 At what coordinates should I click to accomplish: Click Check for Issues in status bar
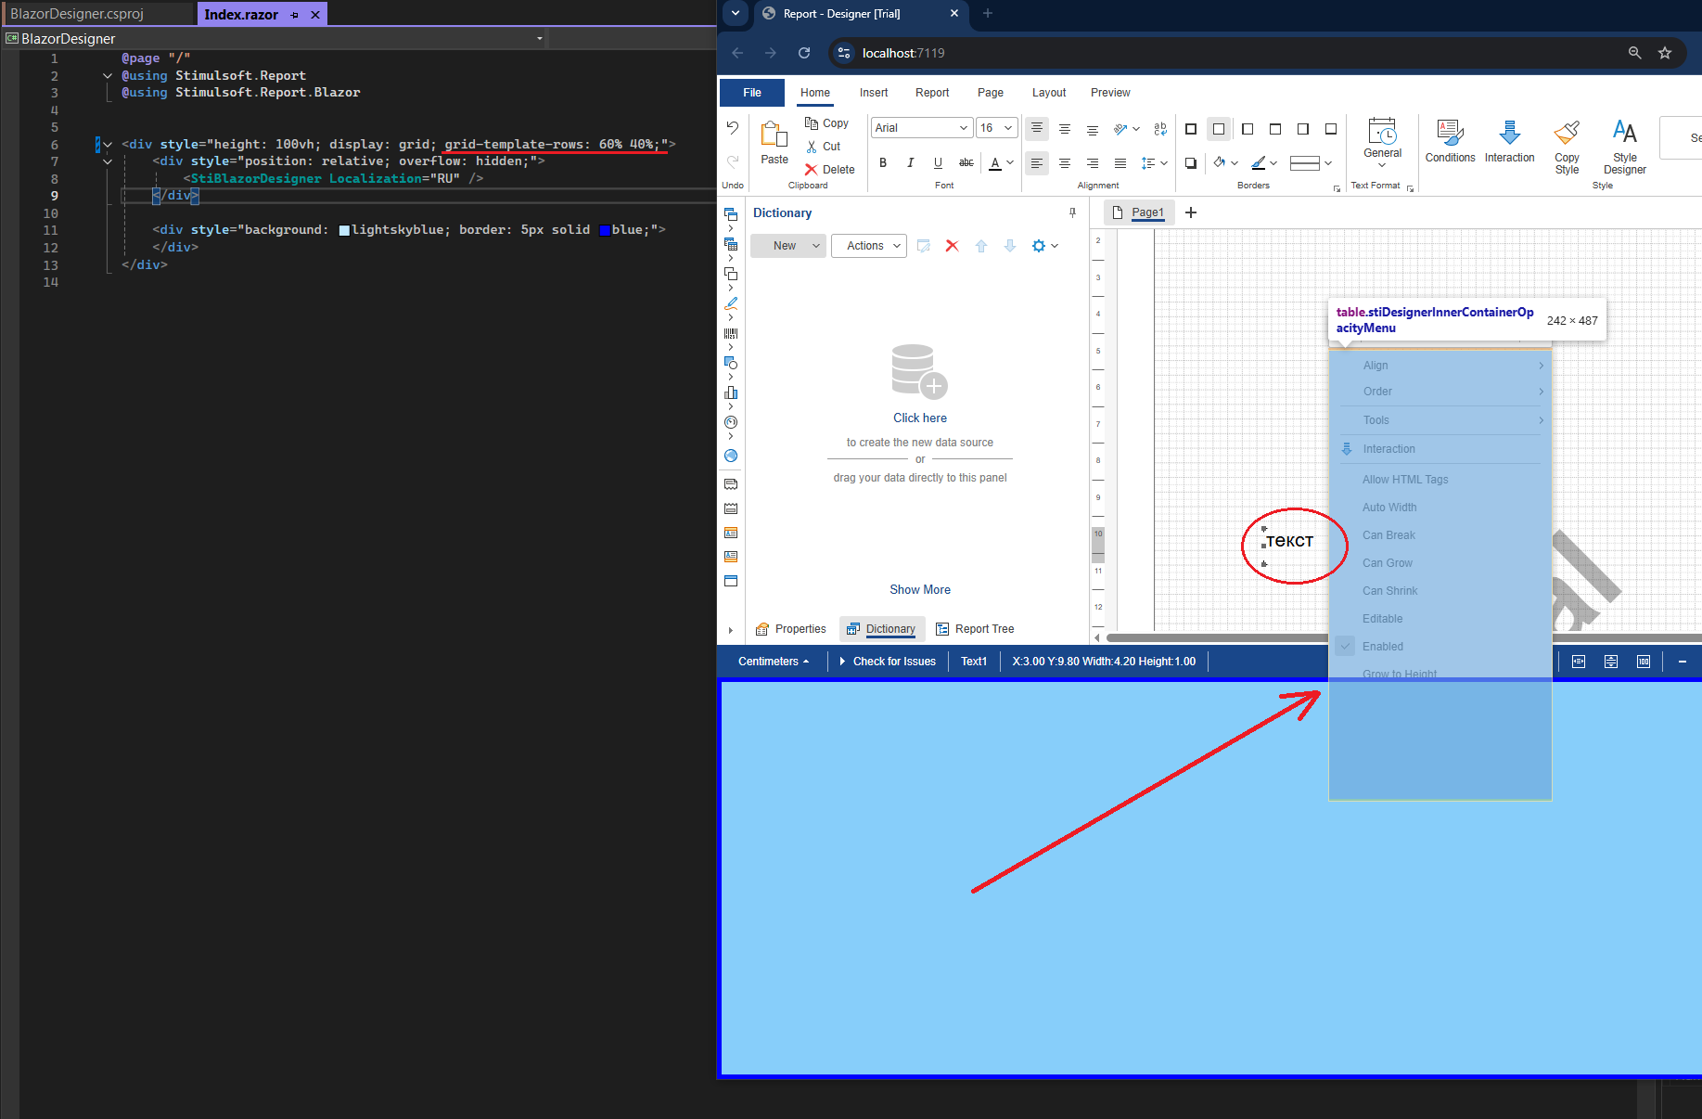[888, 662]
